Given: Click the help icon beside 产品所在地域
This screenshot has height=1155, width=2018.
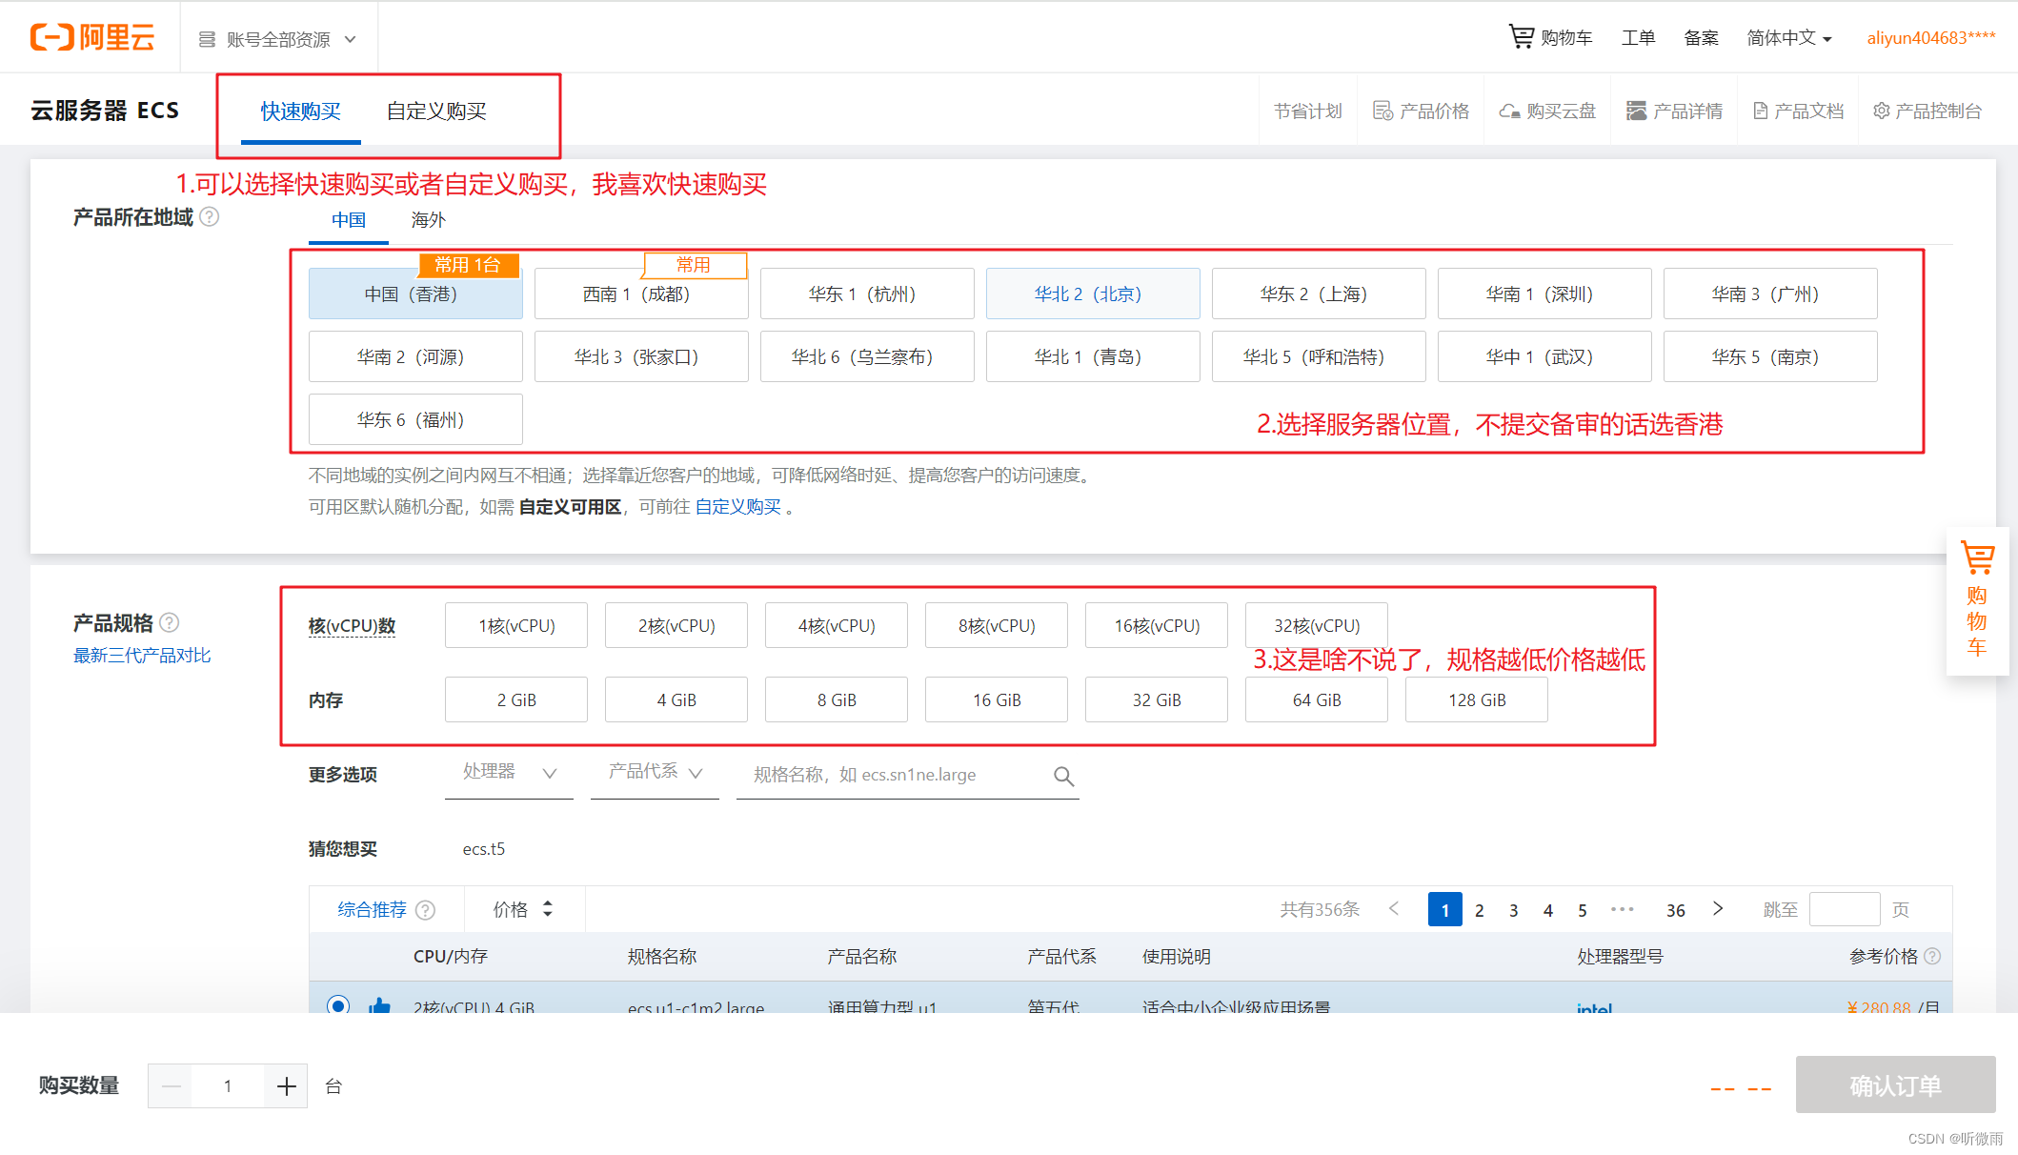Looking at the screenshot, I should coord(210,217).
